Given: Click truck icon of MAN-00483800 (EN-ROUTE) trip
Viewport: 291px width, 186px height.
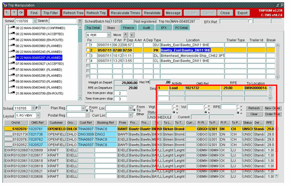Looking at the screenshot, I should click(13, 40).
